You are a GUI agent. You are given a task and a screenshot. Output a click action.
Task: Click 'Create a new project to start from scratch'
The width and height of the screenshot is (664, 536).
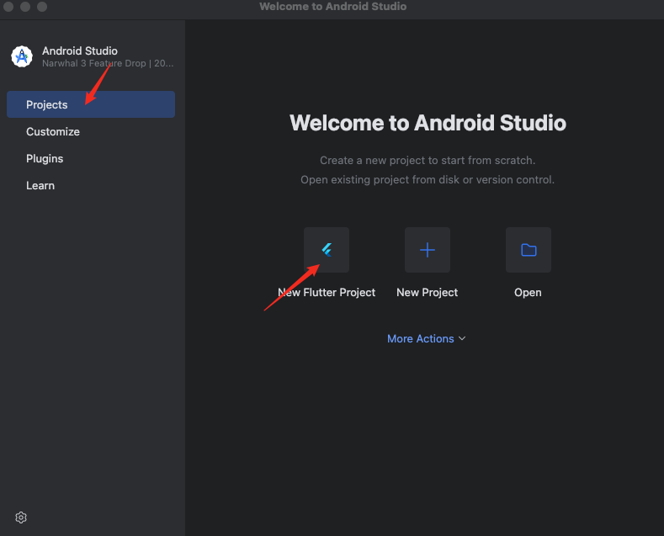point(428,161)
